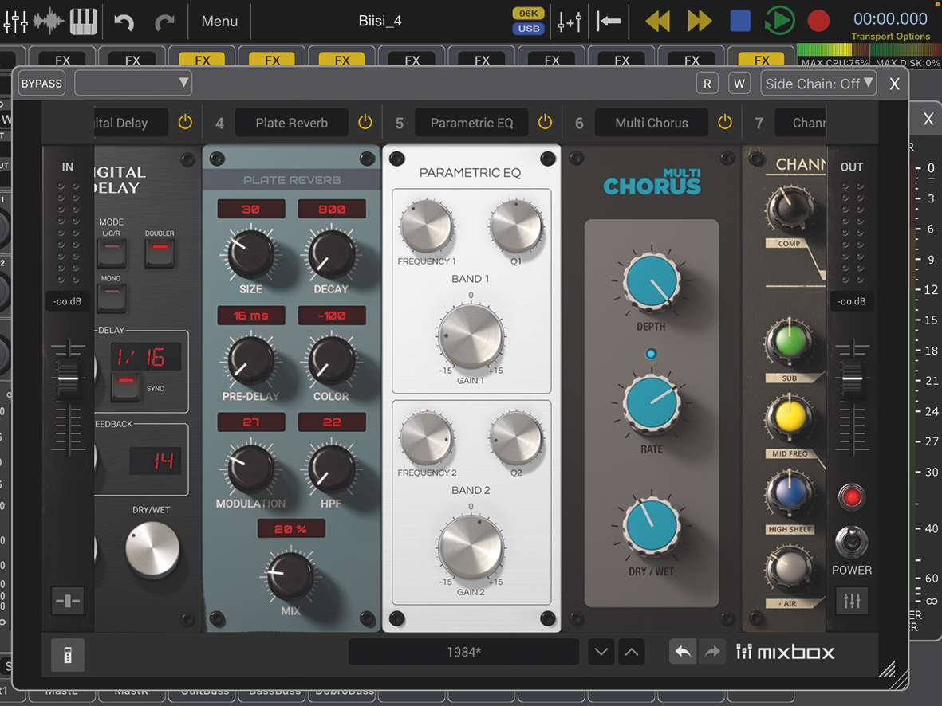Toggle the Parametric EQ slot power

[x=545, y=123]
